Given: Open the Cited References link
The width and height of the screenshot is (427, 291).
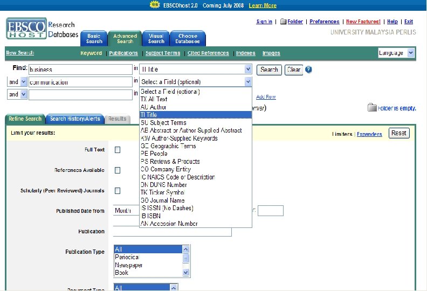Looking at the screenshot, I should pyautogui.click(x=208, y=53).
